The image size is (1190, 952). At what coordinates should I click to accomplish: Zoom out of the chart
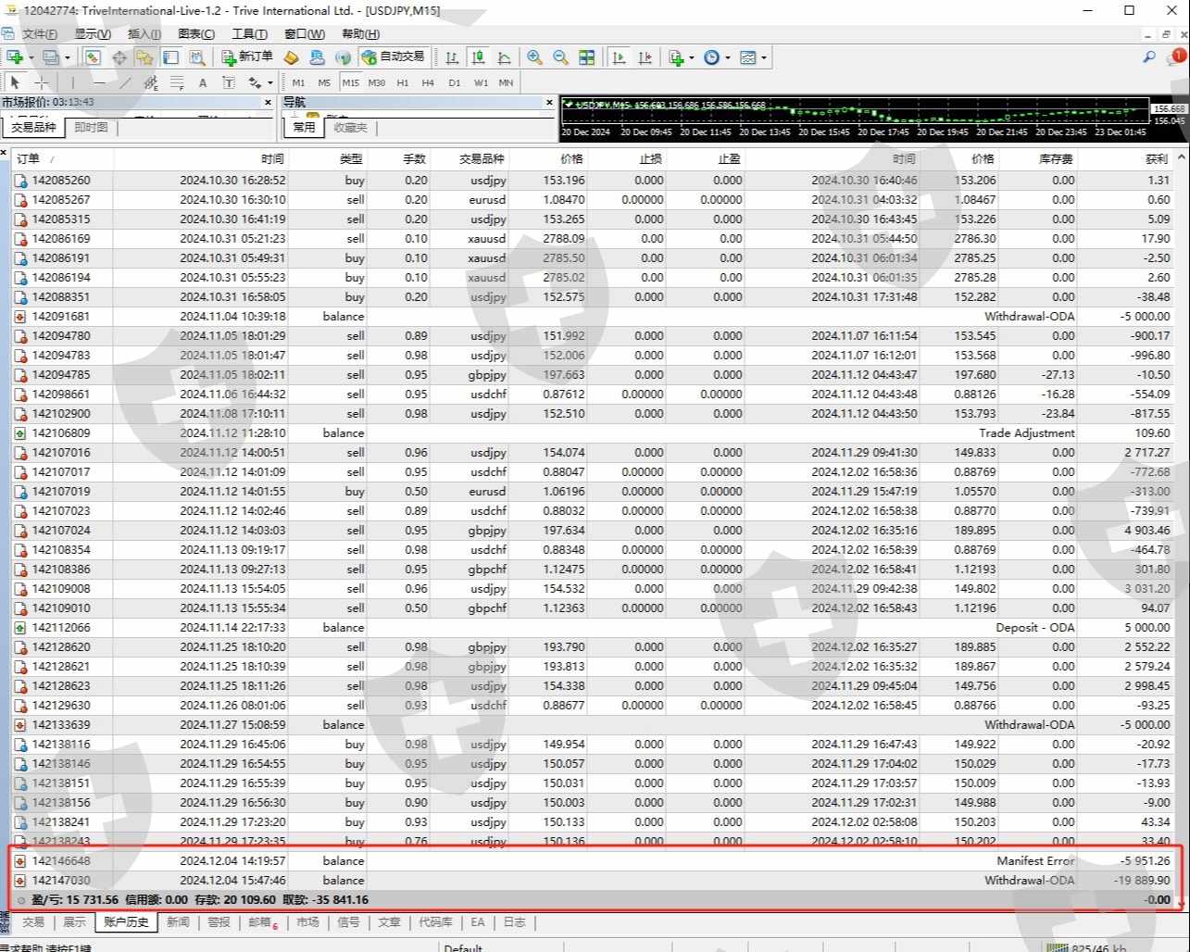coord(560,57)
